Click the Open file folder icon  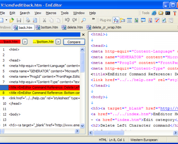(12, 20)
